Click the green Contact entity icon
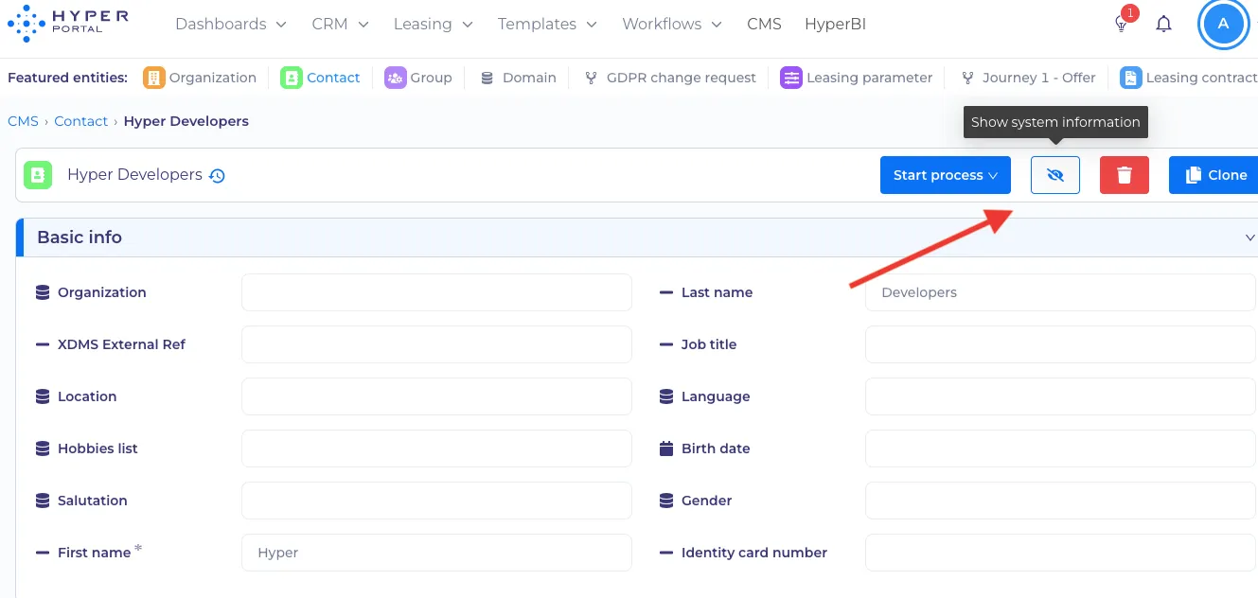This screenshot has height=598, width=1258. [292, 78]
